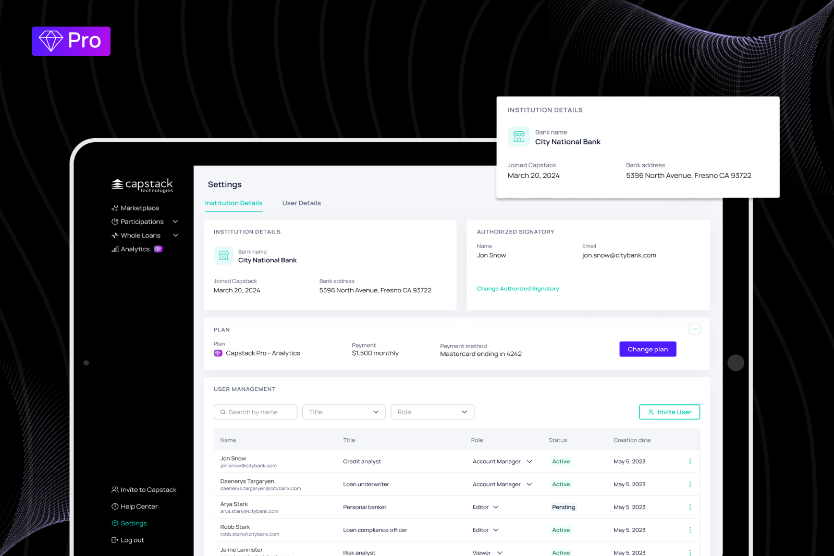Click the Invite User button

669,412
